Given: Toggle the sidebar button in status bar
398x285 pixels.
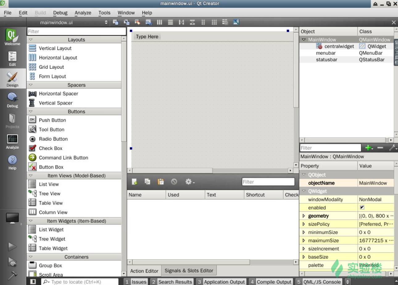Looking at the screenshot, I should click(33, 282).
